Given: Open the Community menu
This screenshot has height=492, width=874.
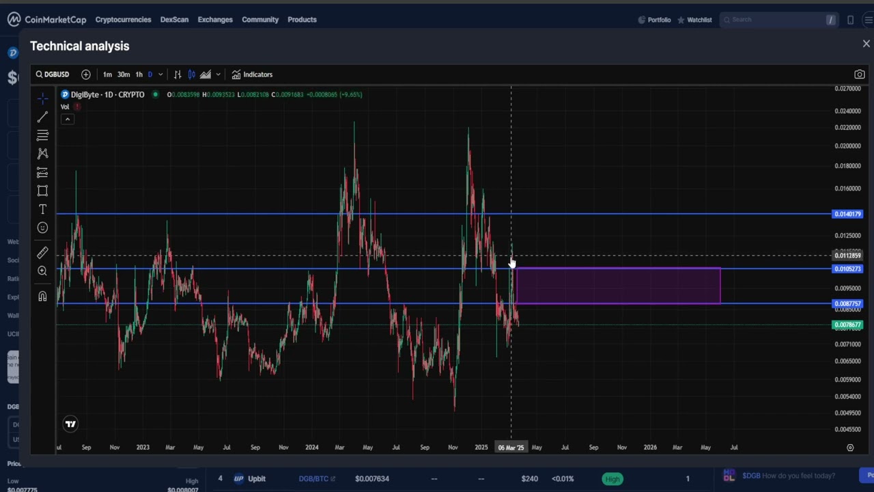Looking at the screenshot, I should tap(260, 20).
